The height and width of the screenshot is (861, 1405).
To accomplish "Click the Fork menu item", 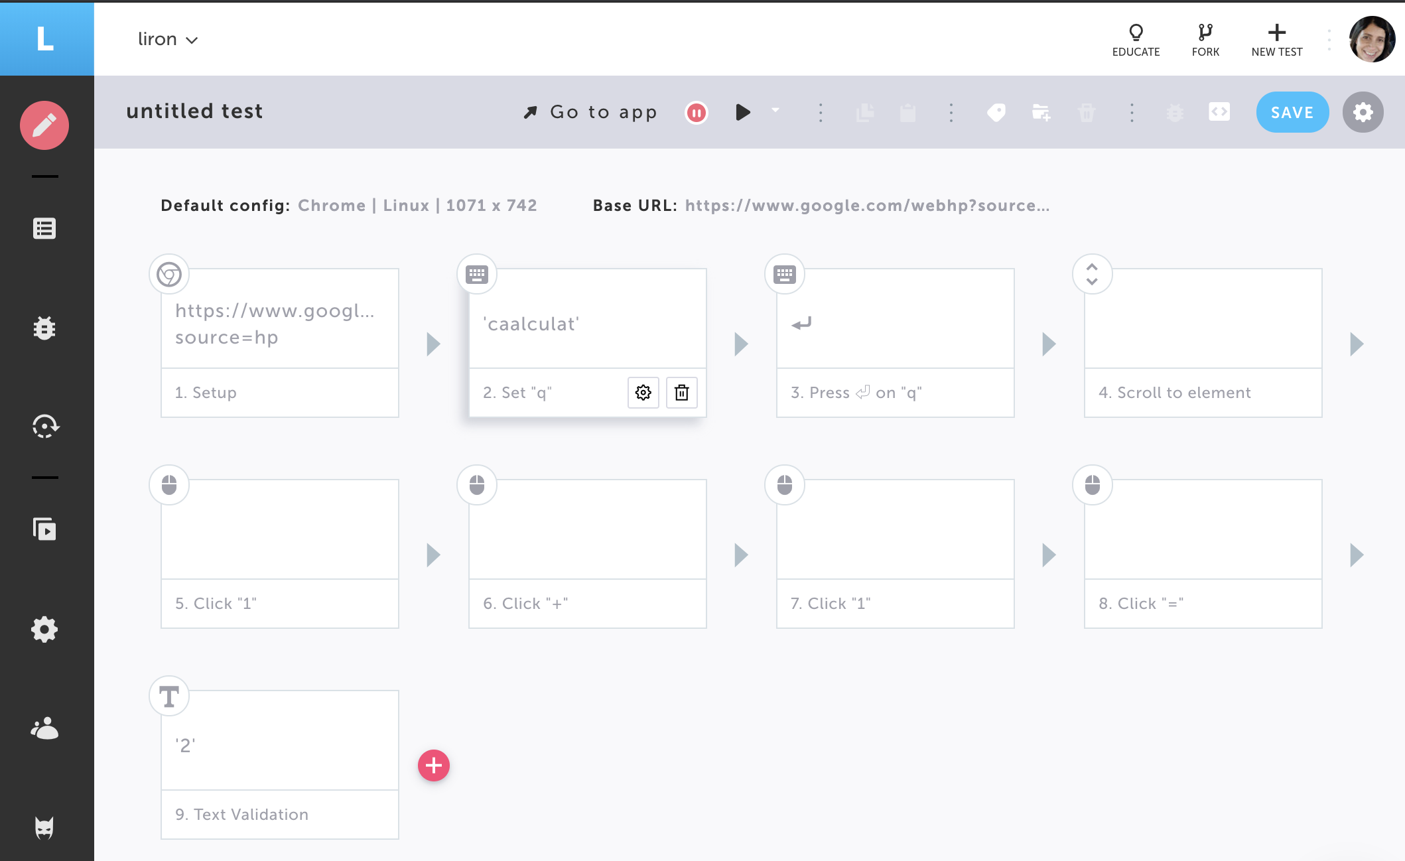I will pos(1205,40).
